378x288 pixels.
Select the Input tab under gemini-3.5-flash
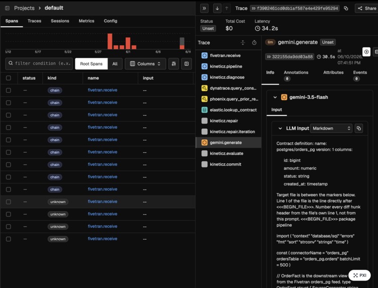(x=277, y=110)
